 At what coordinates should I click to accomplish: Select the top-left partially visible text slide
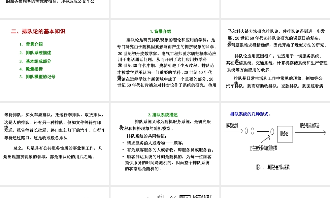click(54, 9)
